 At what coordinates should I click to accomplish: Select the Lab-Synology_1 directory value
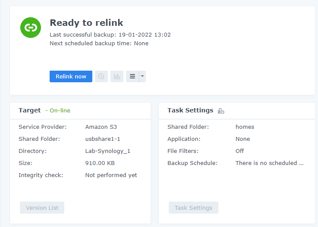[107, 151]
